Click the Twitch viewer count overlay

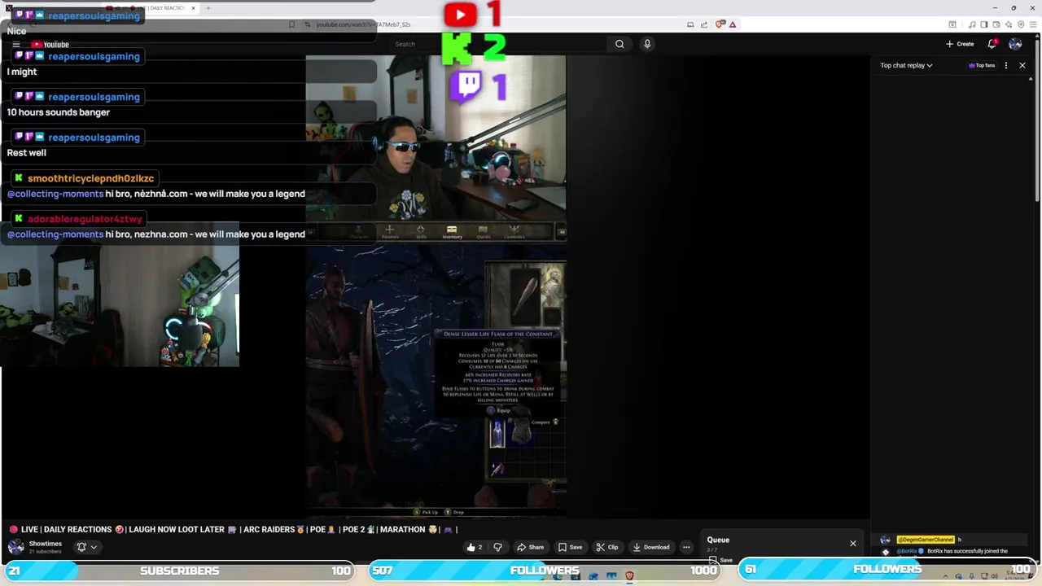point(479,85)
